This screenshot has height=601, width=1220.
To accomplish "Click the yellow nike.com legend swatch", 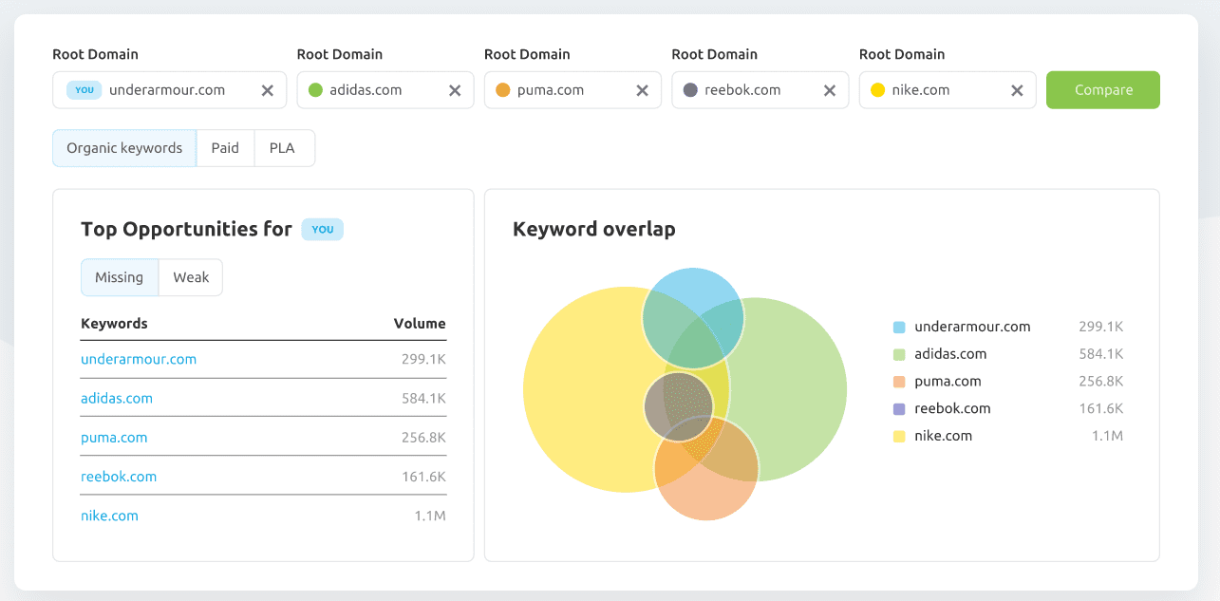I will coord(899,437).
